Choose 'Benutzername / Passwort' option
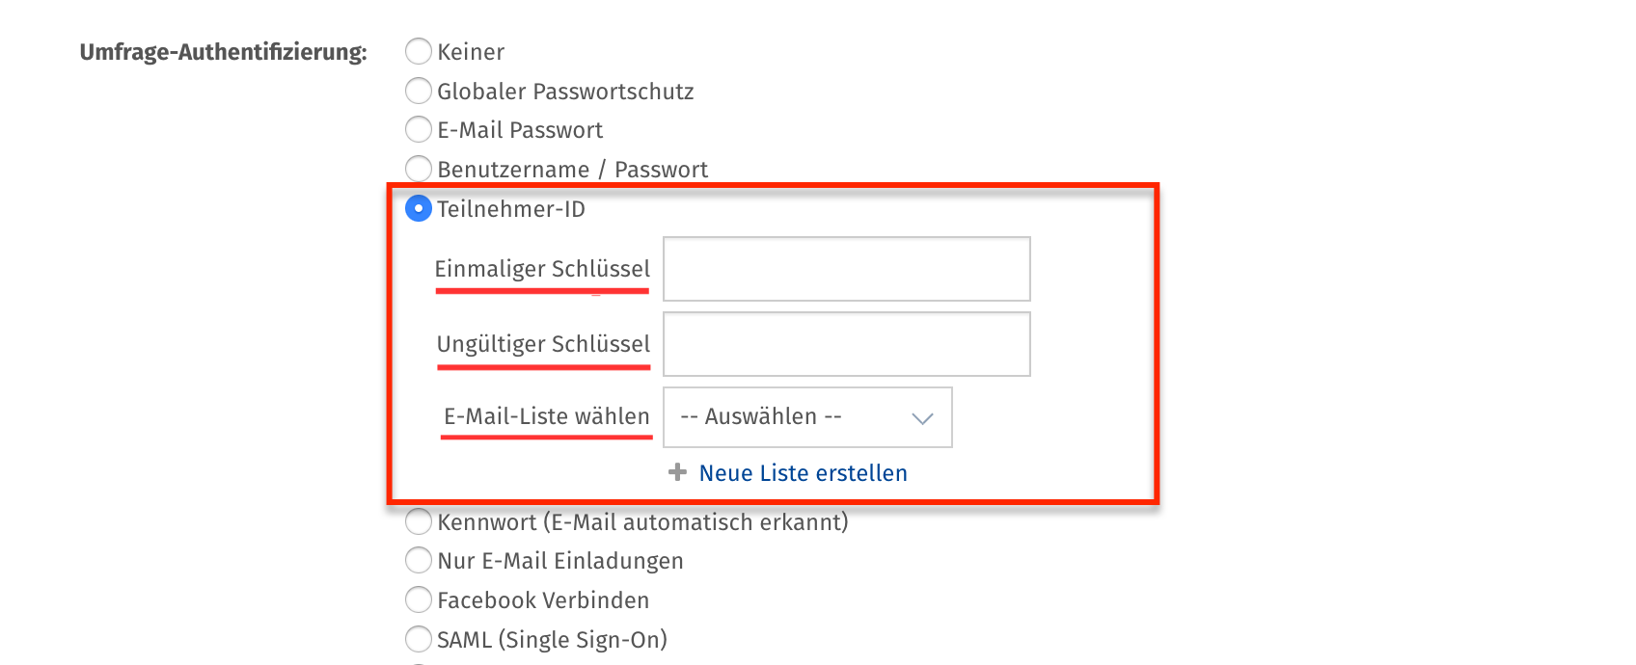 click(x=419, y=169)
